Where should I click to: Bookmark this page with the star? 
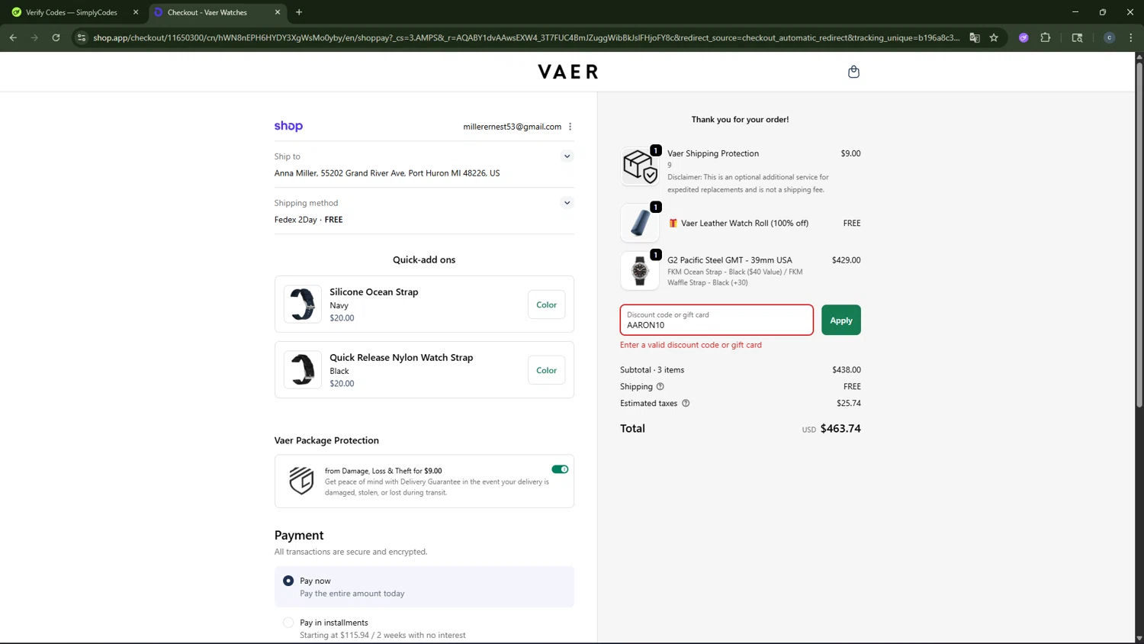(994, 37)
